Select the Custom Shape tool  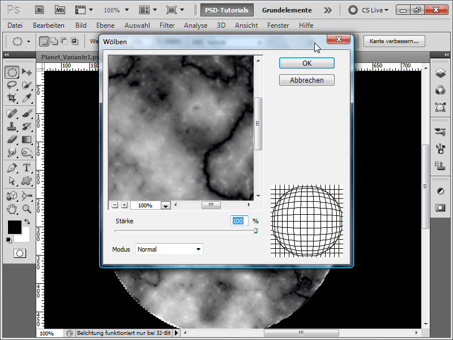point(27,181)
